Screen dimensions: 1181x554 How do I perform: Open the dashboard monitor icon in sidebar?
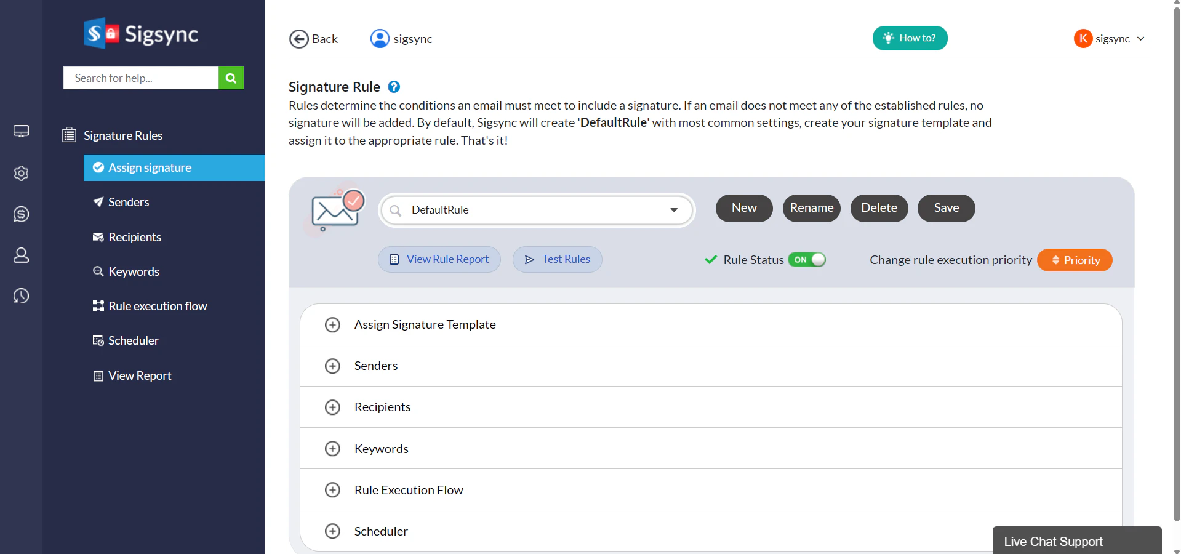[x=22, y=131]
